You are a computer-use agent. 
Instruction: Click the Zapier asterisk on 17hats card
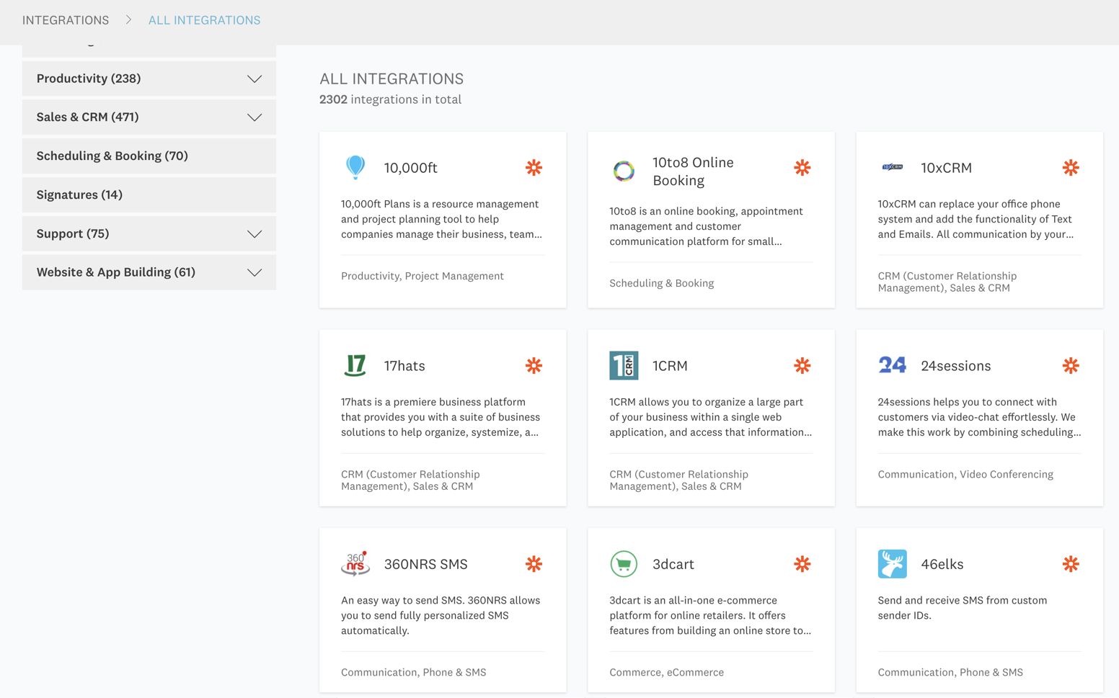pyautogui.click(x=534, y=366)
